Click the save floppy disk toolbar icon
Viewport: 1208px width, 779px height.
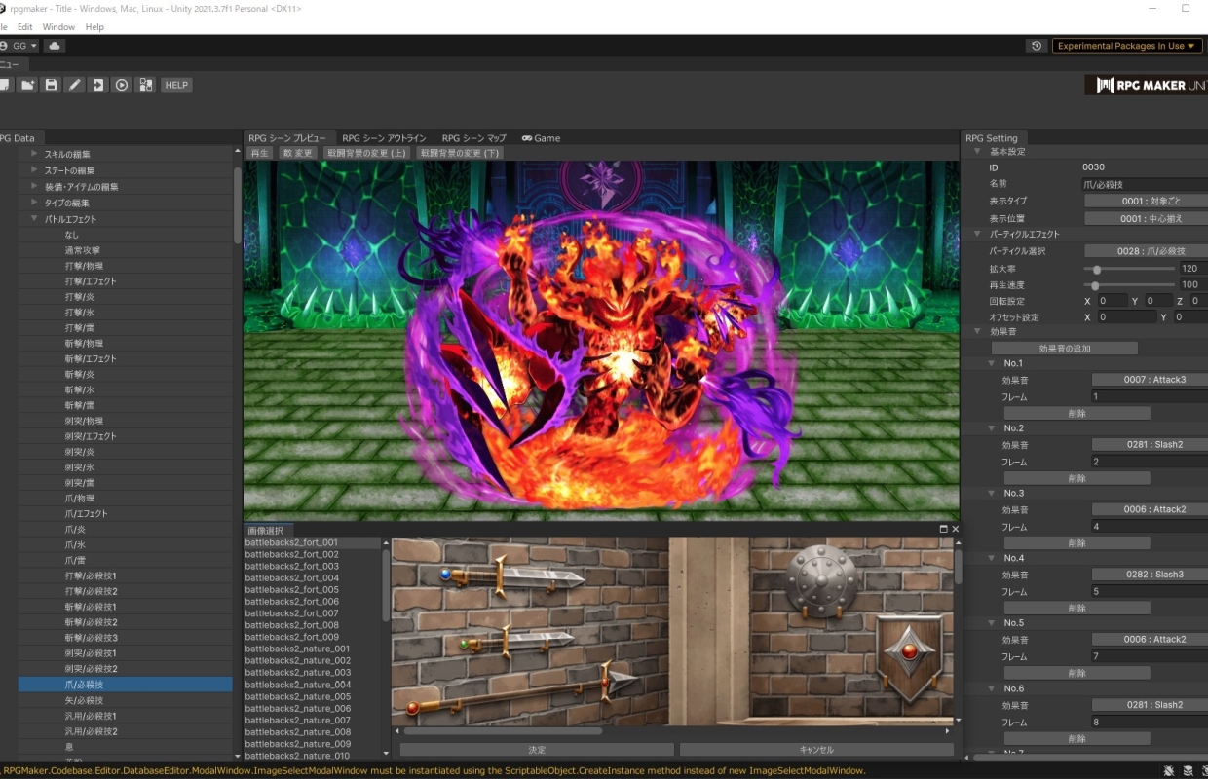tap(52, 85)
